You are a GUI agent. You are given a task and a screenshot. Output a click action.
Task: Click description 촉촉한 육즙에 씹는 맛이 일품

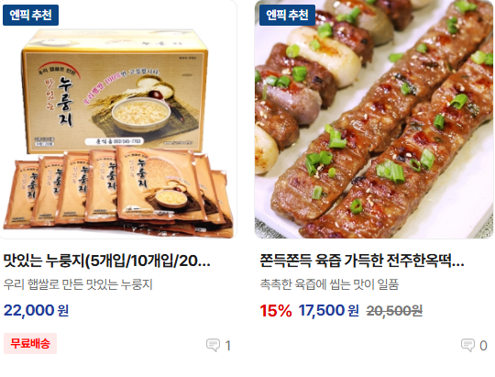pos(329,284)
